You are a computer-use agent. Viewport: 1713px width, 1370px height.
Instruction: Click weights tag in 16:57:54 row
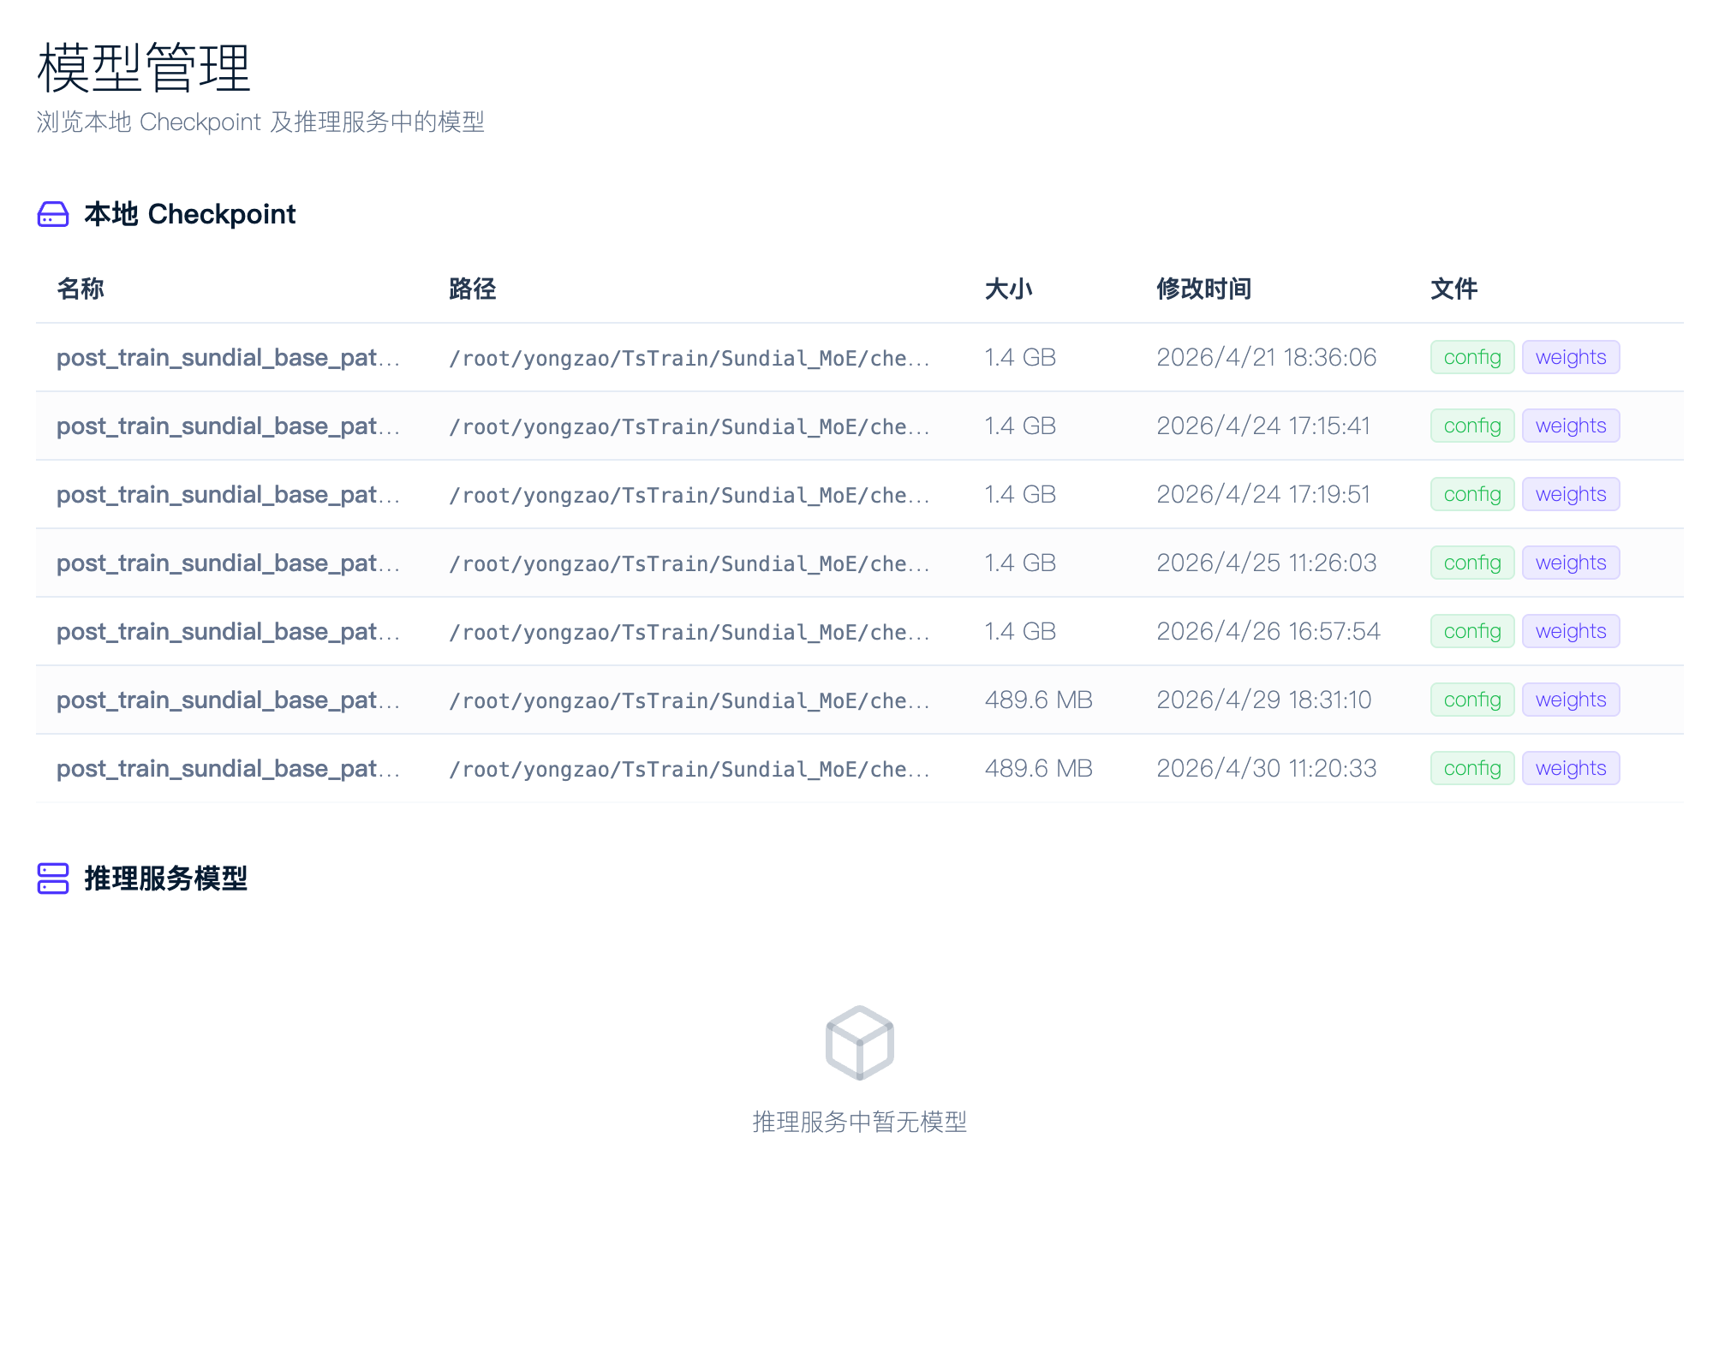(1571, 631)
